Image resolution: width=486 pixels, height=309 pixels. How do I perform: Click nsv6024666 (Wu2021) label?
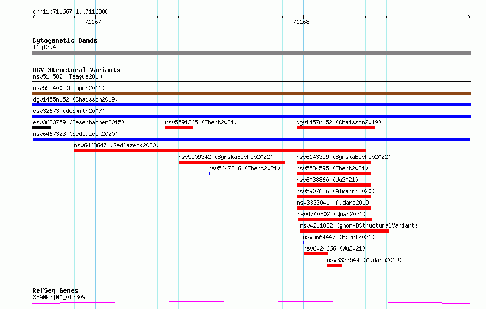(x=334, y=248)
